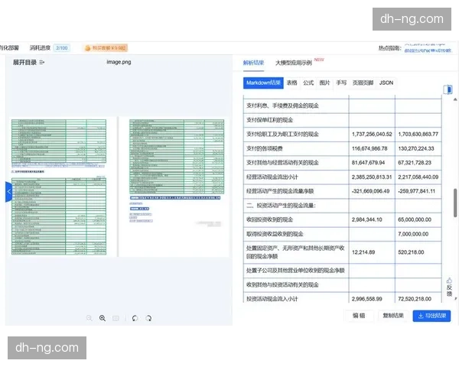Open the 大模型应用示例 tab
The width and height of the screenshot is (459, 367).
click(x=294, y=63)
